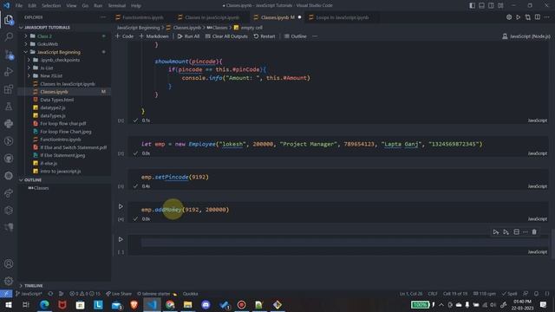555x312 pixels.
Task: Click the run icon in editor title actions
Action: 519,17
